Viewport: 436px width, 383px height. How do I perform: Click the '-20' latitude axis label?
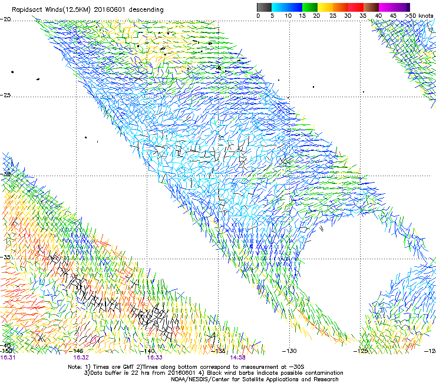pyautogui.click(x=5, y=19)
